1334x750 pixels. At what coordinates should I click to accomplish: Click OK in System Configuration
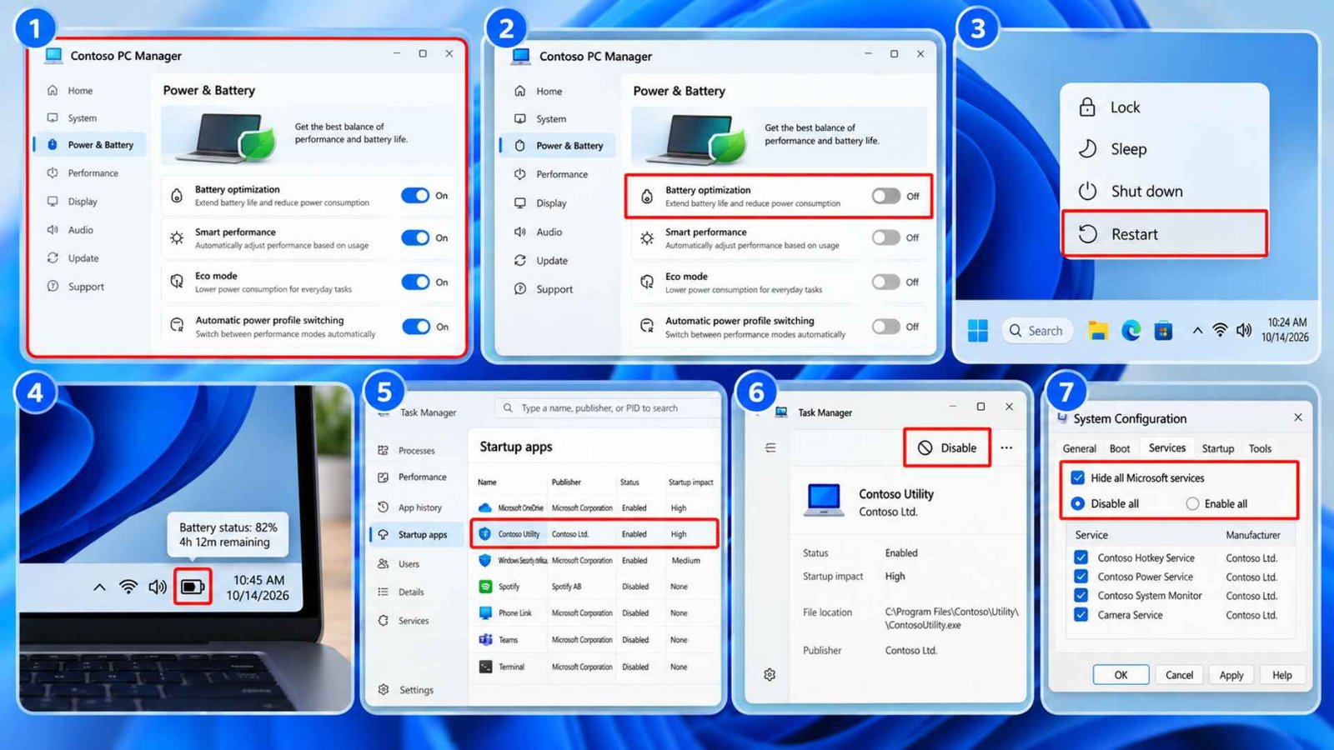[1121, 675]
